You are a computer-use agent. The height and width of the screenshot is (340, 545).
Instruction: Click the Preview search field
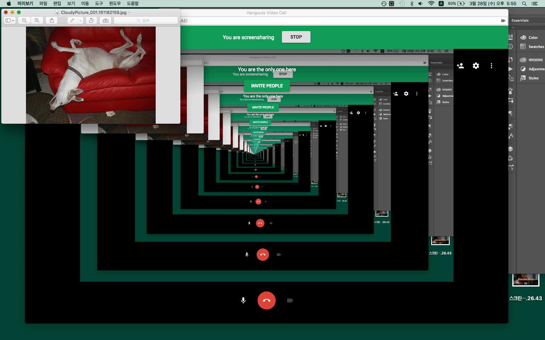[x=146, y=20]
